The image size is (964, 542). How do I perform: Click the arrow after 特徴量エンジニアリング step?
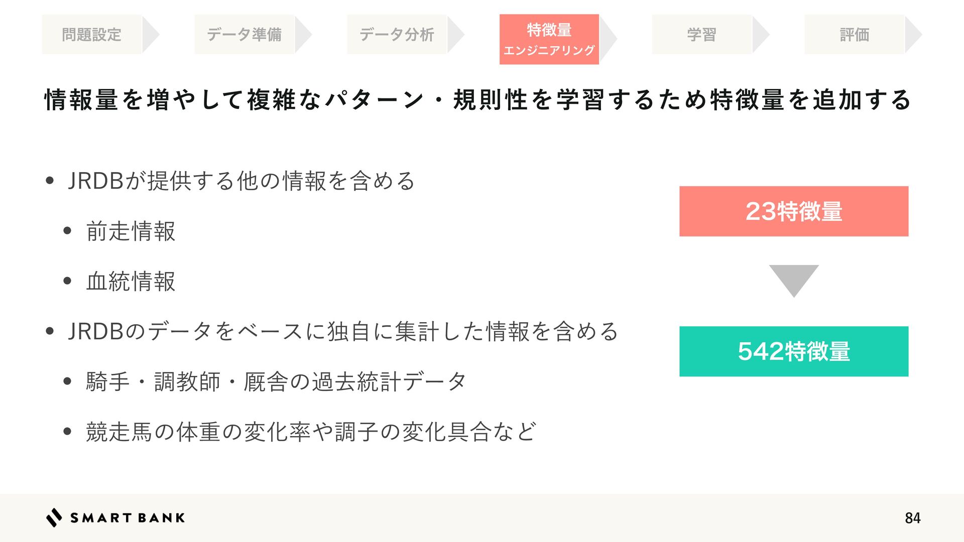pyautogui.click(x=607, y=39)
